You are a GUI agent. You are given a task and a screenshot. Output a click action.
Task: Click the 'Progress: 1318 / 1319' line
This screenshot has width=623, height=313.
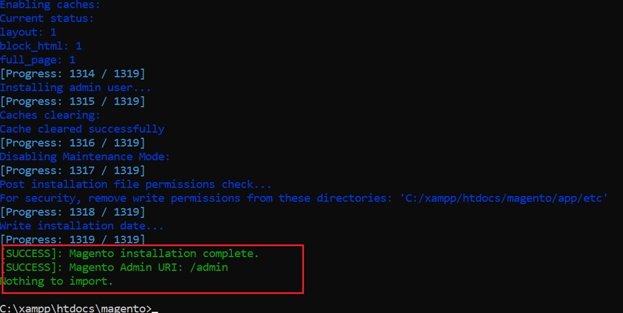73,211
